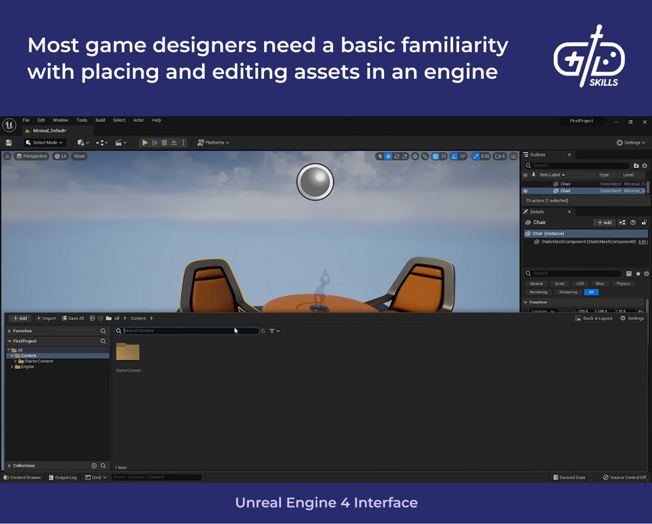Open the viewport Show options
The height and width of the screenshot is (524, 652).
pyautogui.click(x=79, y=156)
